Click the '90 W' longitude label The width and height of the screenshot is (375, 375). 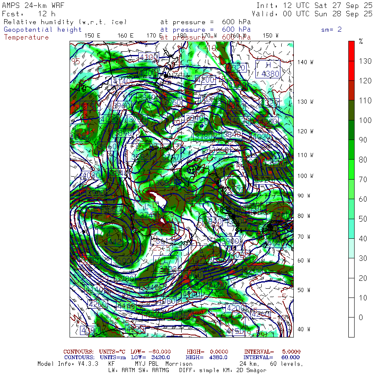[304, 196]
